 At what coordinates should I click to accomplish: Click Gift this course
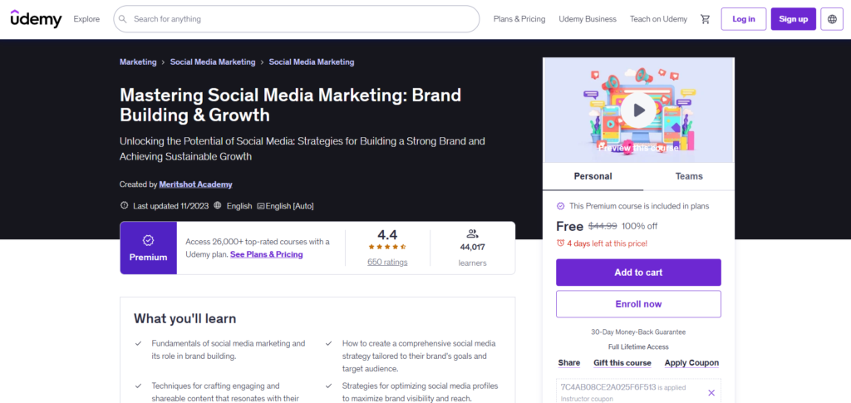pyautogui.click(x=622, y=363)
